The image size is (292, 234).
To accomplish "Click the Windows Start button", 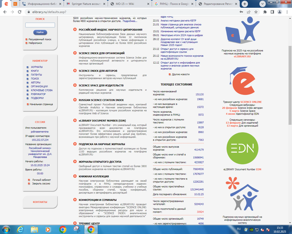I will (x=6, y=229).
